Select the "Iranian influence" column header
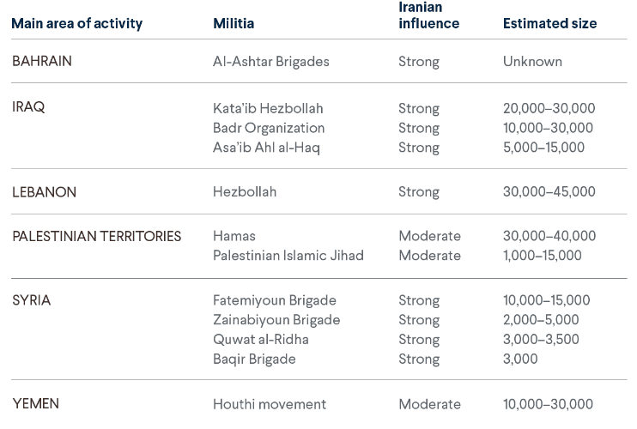This screenshot has width=637, height=429. [428, 15]
